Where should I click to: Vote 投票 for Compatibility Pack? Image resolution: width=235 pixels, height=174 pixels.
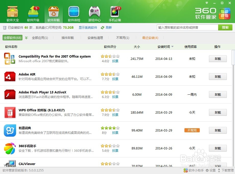[x=115, y=61]
